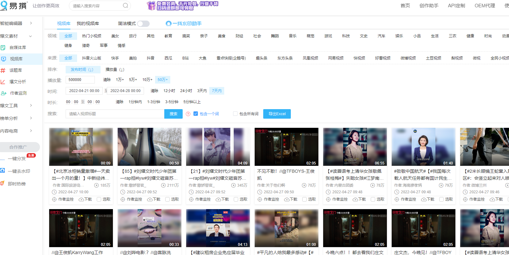Click the 合作推广 button

pos(20,147)
